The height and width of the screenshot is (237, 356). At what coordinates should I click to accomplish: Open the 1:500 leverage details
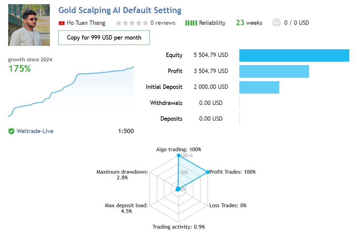click(x=126, y=131)
